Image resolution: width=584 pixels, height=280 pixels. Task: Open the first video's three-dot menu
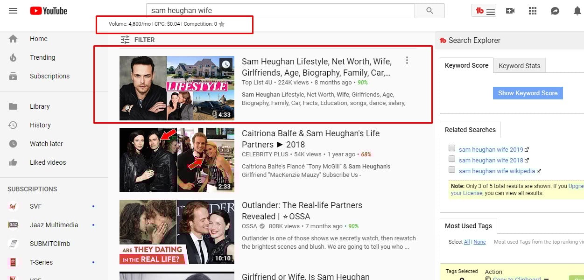click(x=407, y=60)
